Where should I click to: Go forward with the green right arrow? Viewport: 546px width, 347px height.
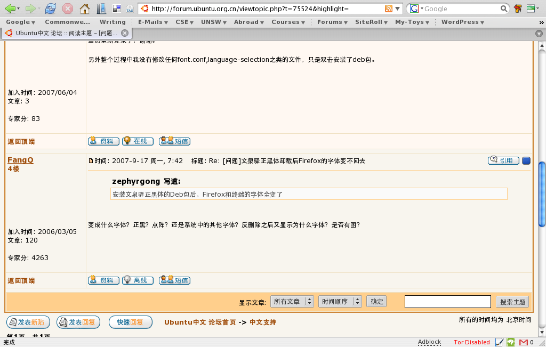click(x=30, y=9)
